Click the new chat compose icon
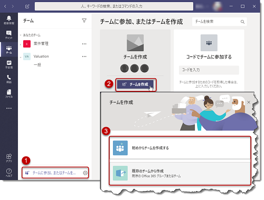This screenshot has height=200, width=264. point(27,6)
